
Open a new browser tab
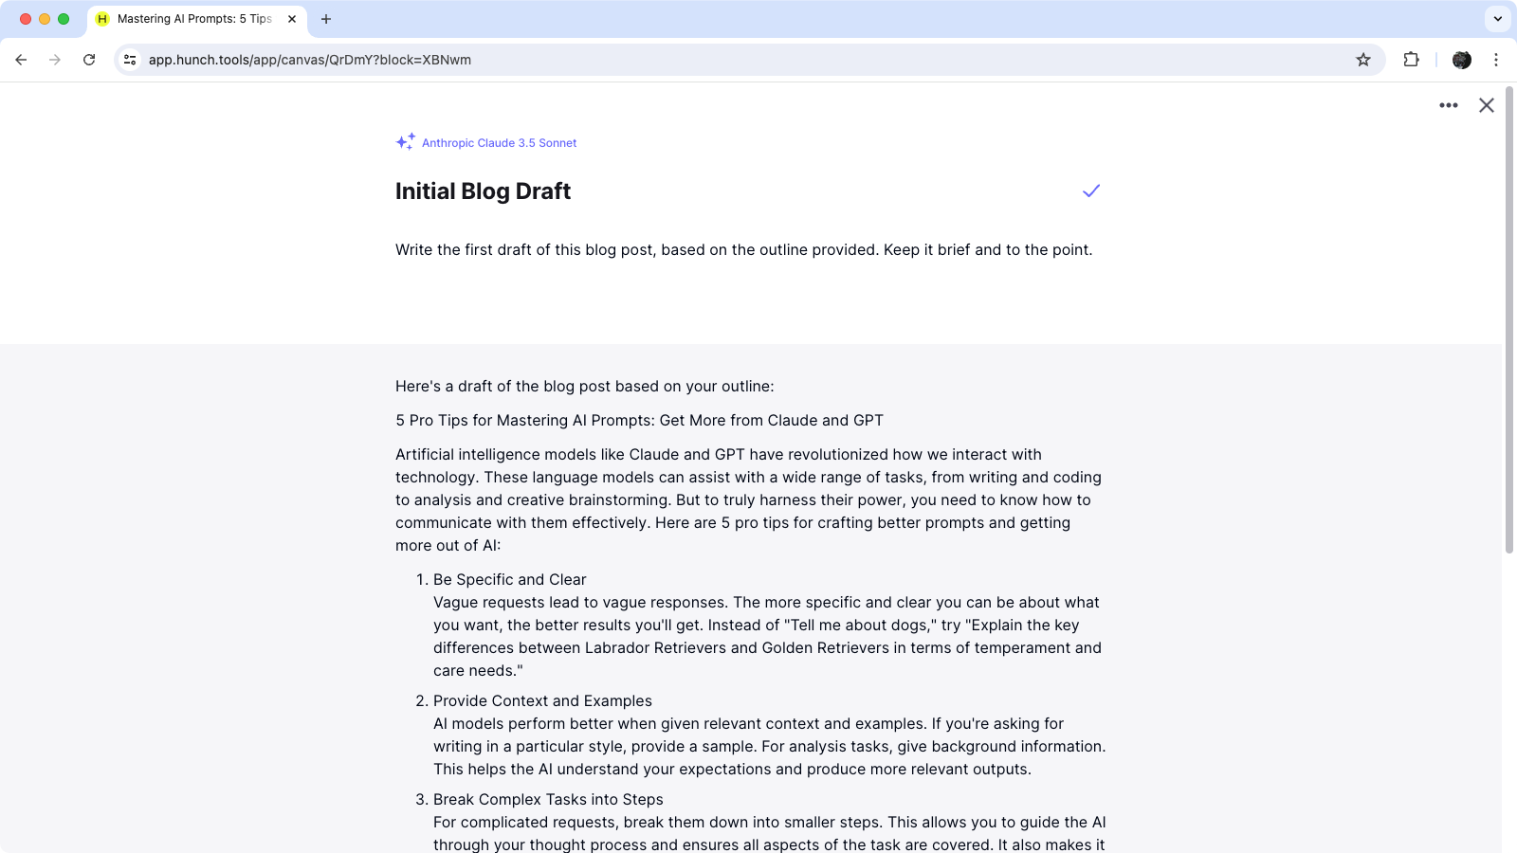click(x=326, y=18)
